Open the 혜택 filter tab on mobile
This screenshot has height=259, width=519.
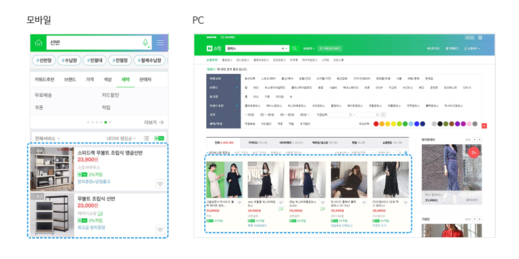[125, 80]
